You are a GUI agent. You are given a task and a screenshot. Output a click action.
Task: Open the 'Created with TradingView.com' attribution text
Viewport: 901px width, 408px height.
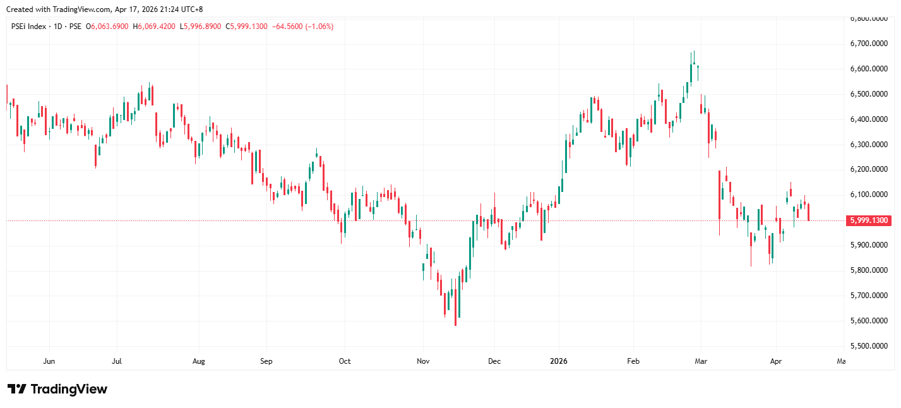(x=105, y=9)
